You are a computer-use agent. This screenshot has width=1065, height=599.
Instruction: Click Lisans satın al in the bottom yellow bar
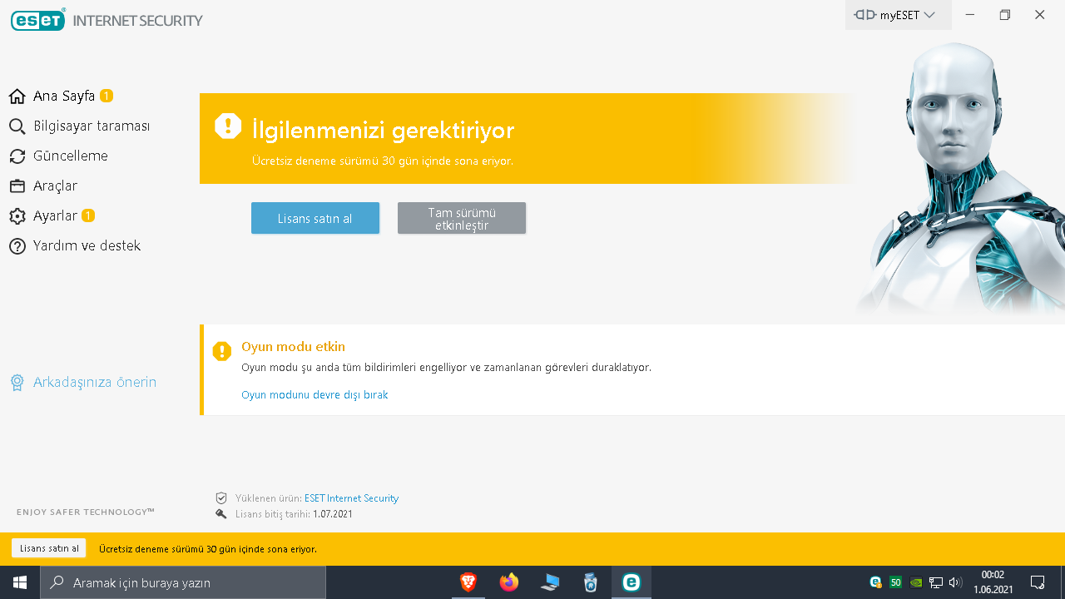click(x=49, y=548)
